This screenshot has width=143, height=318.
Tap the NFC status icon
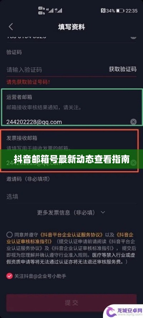[x=104, y=10]
